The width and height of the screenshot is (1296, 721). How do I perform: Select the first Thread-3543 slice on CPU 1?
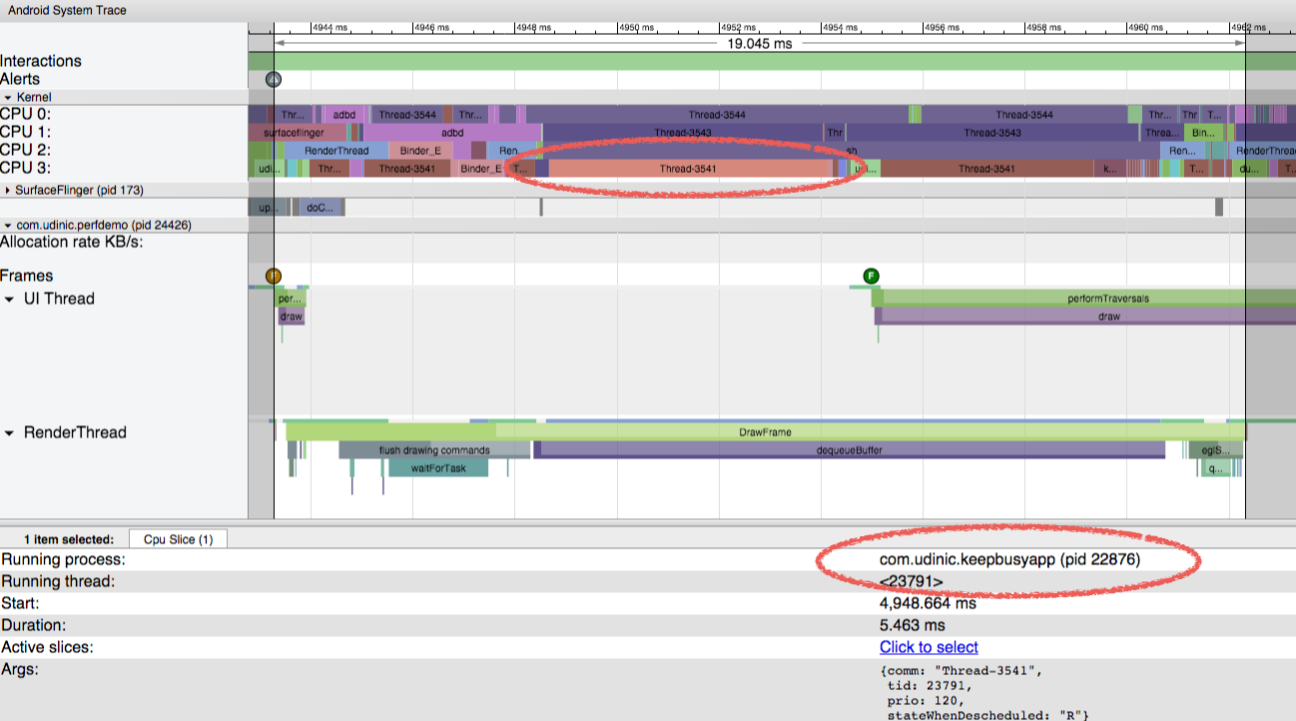[x=683, y=132]
